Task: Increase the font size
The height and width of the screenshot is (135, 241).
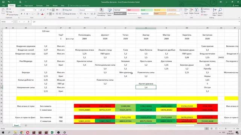Action: [41, 10]
